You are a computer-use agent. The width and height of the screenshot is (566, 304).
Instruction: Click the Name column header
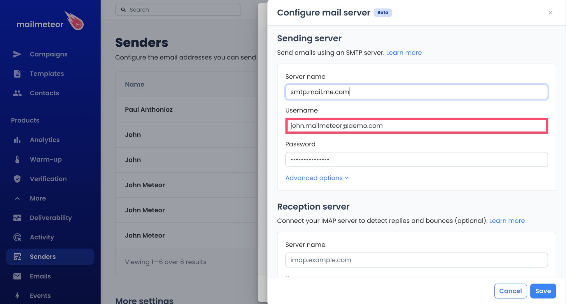(134, 84)
